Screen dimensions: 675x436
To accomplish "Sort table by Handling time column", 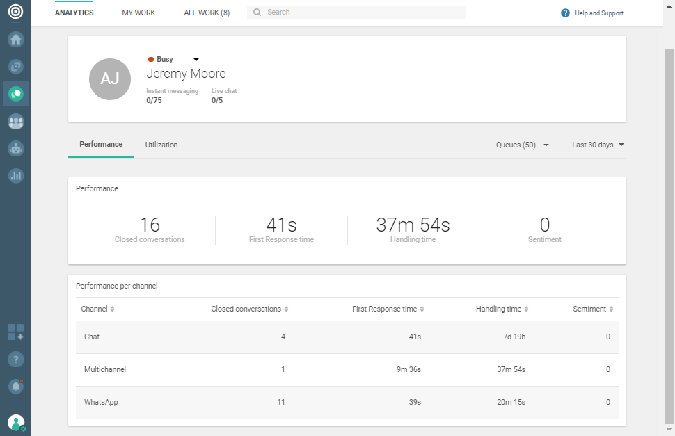I will [x=502, y=309].
